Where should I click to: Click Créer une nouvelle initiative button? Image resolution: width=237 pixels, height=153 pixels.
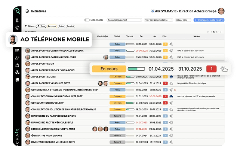click(x=209, y=20)
